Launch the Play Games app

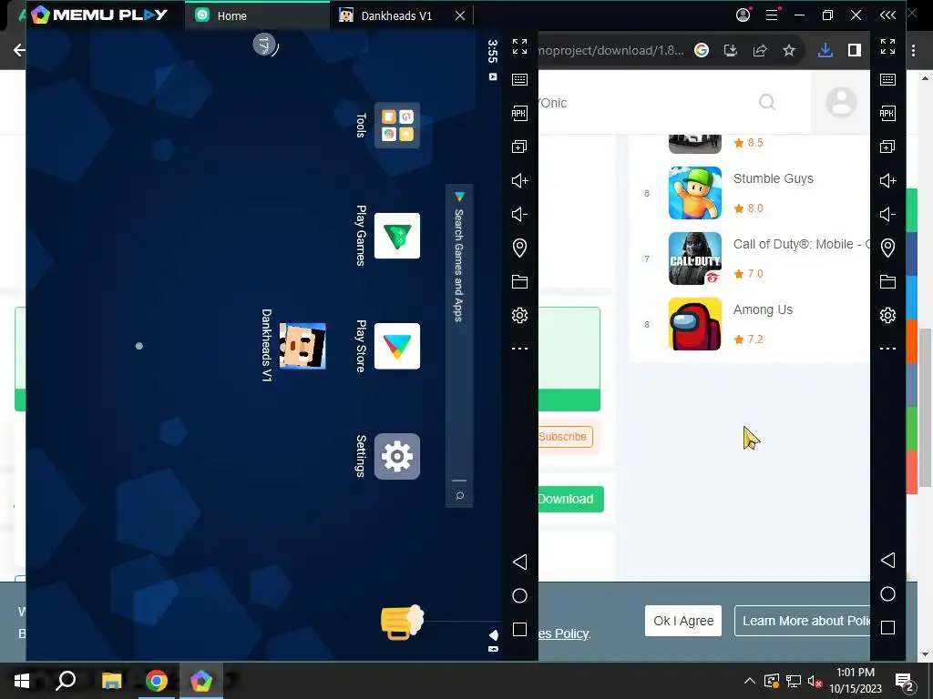(x=397, y=236)
